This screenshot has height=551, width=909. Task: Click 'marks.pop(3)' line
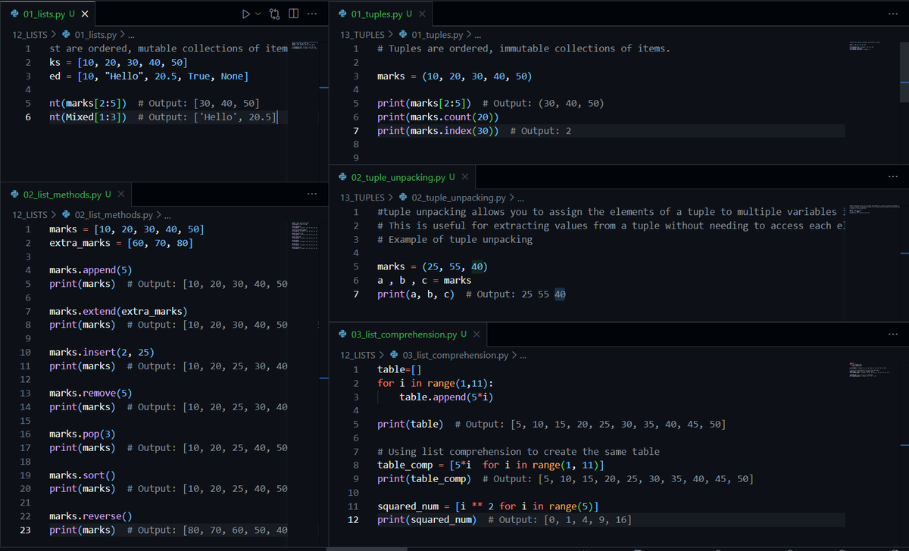(x=82, y=434)
